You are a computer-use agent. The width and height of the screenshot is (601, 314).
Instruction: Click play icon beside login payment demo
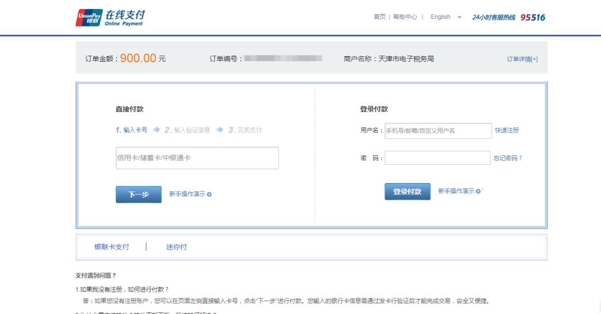478,192
